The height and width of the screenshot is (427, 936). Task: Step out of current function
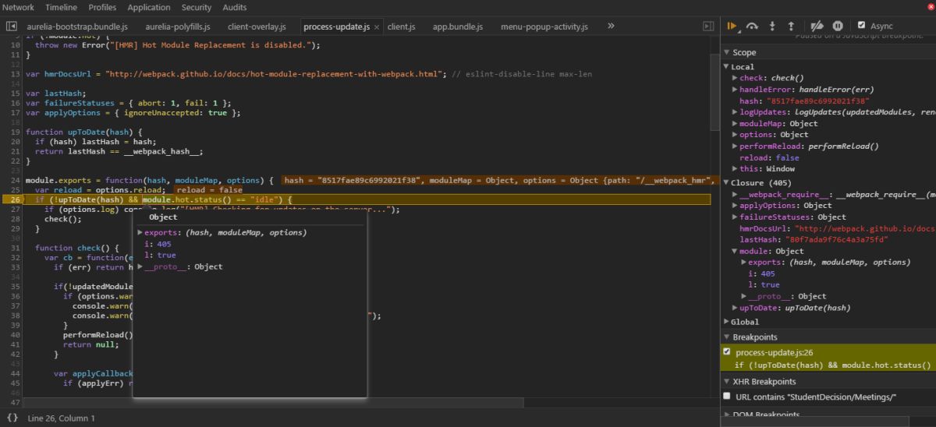coord(791,26)
